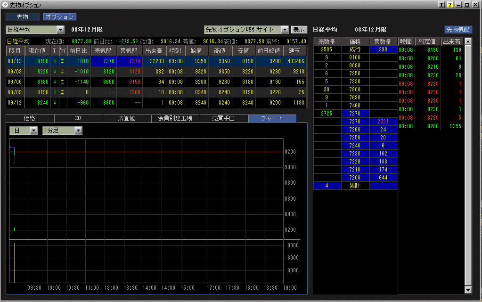Switch to the 価格 tab

(30, 118)
